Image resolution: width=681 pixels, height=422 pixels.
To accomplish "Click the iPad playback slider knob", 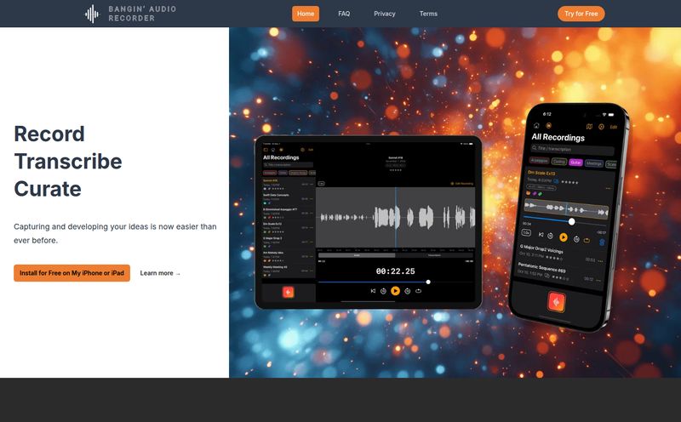I will point(428,282).
